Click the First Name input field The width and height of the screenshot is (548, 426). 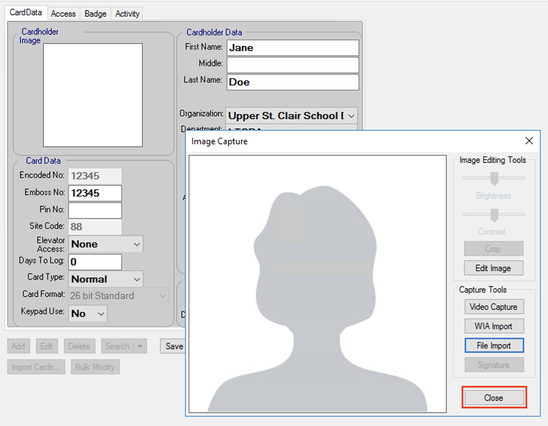click(x=293, y=48)
